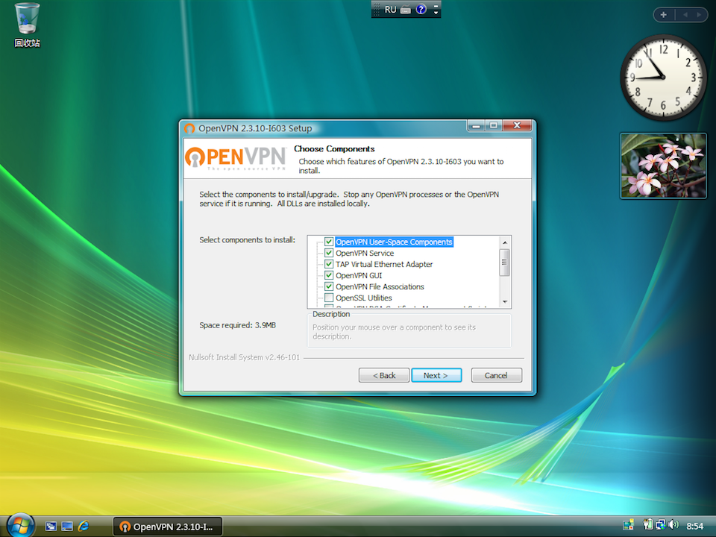This screenshot has height=537, width=716.
Task: Click OpenVPN 2.3.10 taskbar button
Action: point(168,527)
